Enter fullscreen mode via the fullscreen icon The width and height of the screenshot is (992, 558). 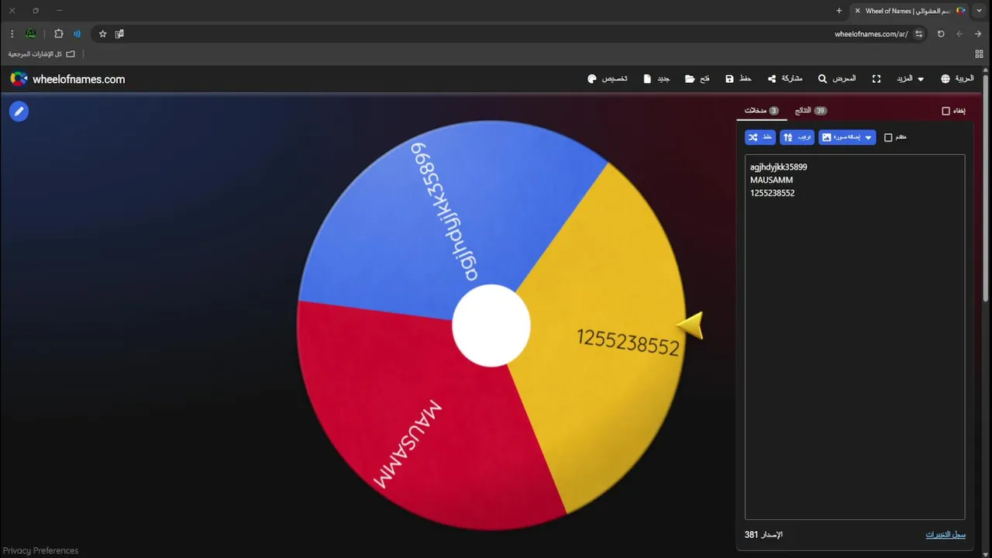(x=877, y=79)
